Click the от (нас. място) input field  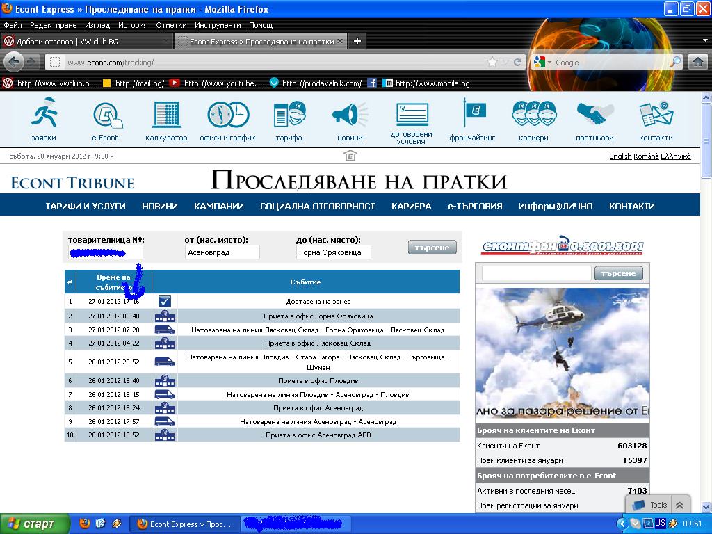tap(222, 252)
